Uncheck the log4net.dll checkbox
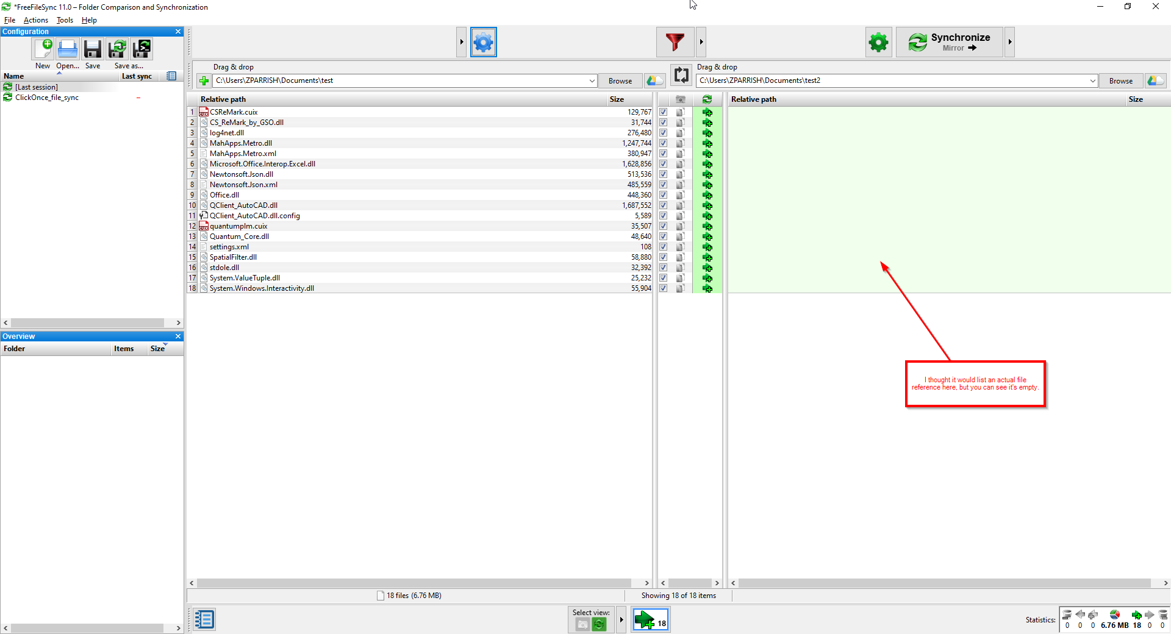The image size is (1171, 634). click(x=663, y=133)
